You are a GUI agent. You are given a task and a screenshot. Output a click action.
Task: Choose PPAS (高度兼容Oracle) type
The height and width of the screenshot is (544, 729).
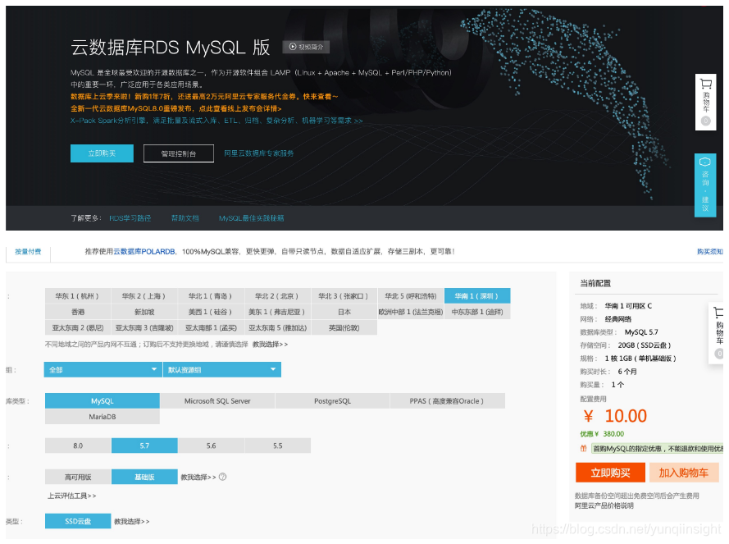[447, 400]
